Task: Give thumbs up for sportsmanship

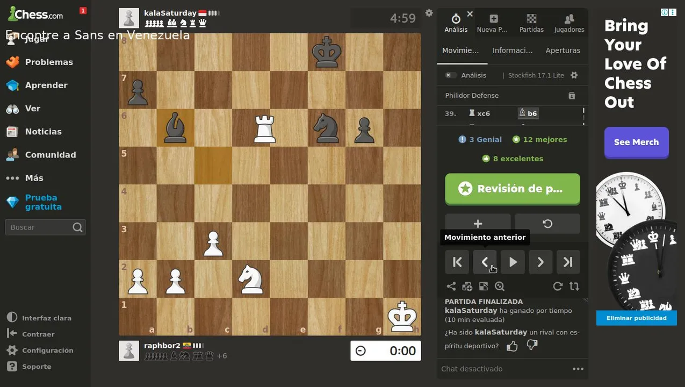Action: tap(512, 346)
